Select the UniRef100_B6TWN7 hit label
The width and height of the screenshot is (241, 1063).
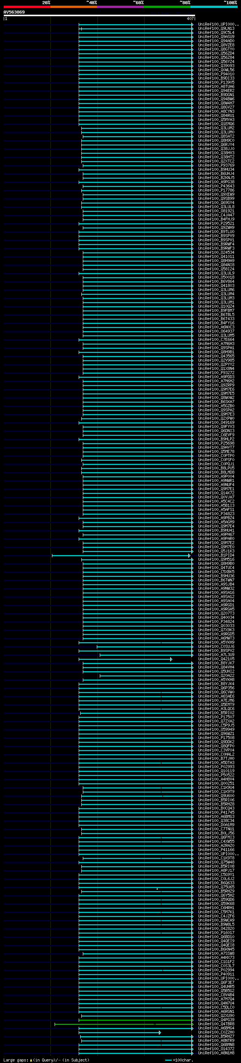click(x=216, y=580)
